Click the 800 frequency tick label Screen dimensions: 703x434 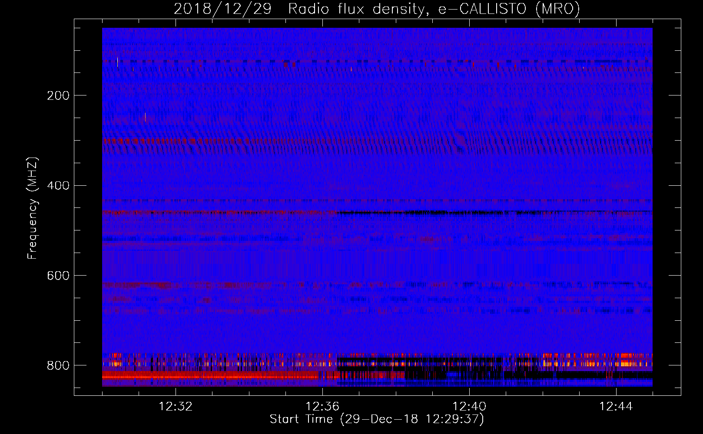point(58,365)
